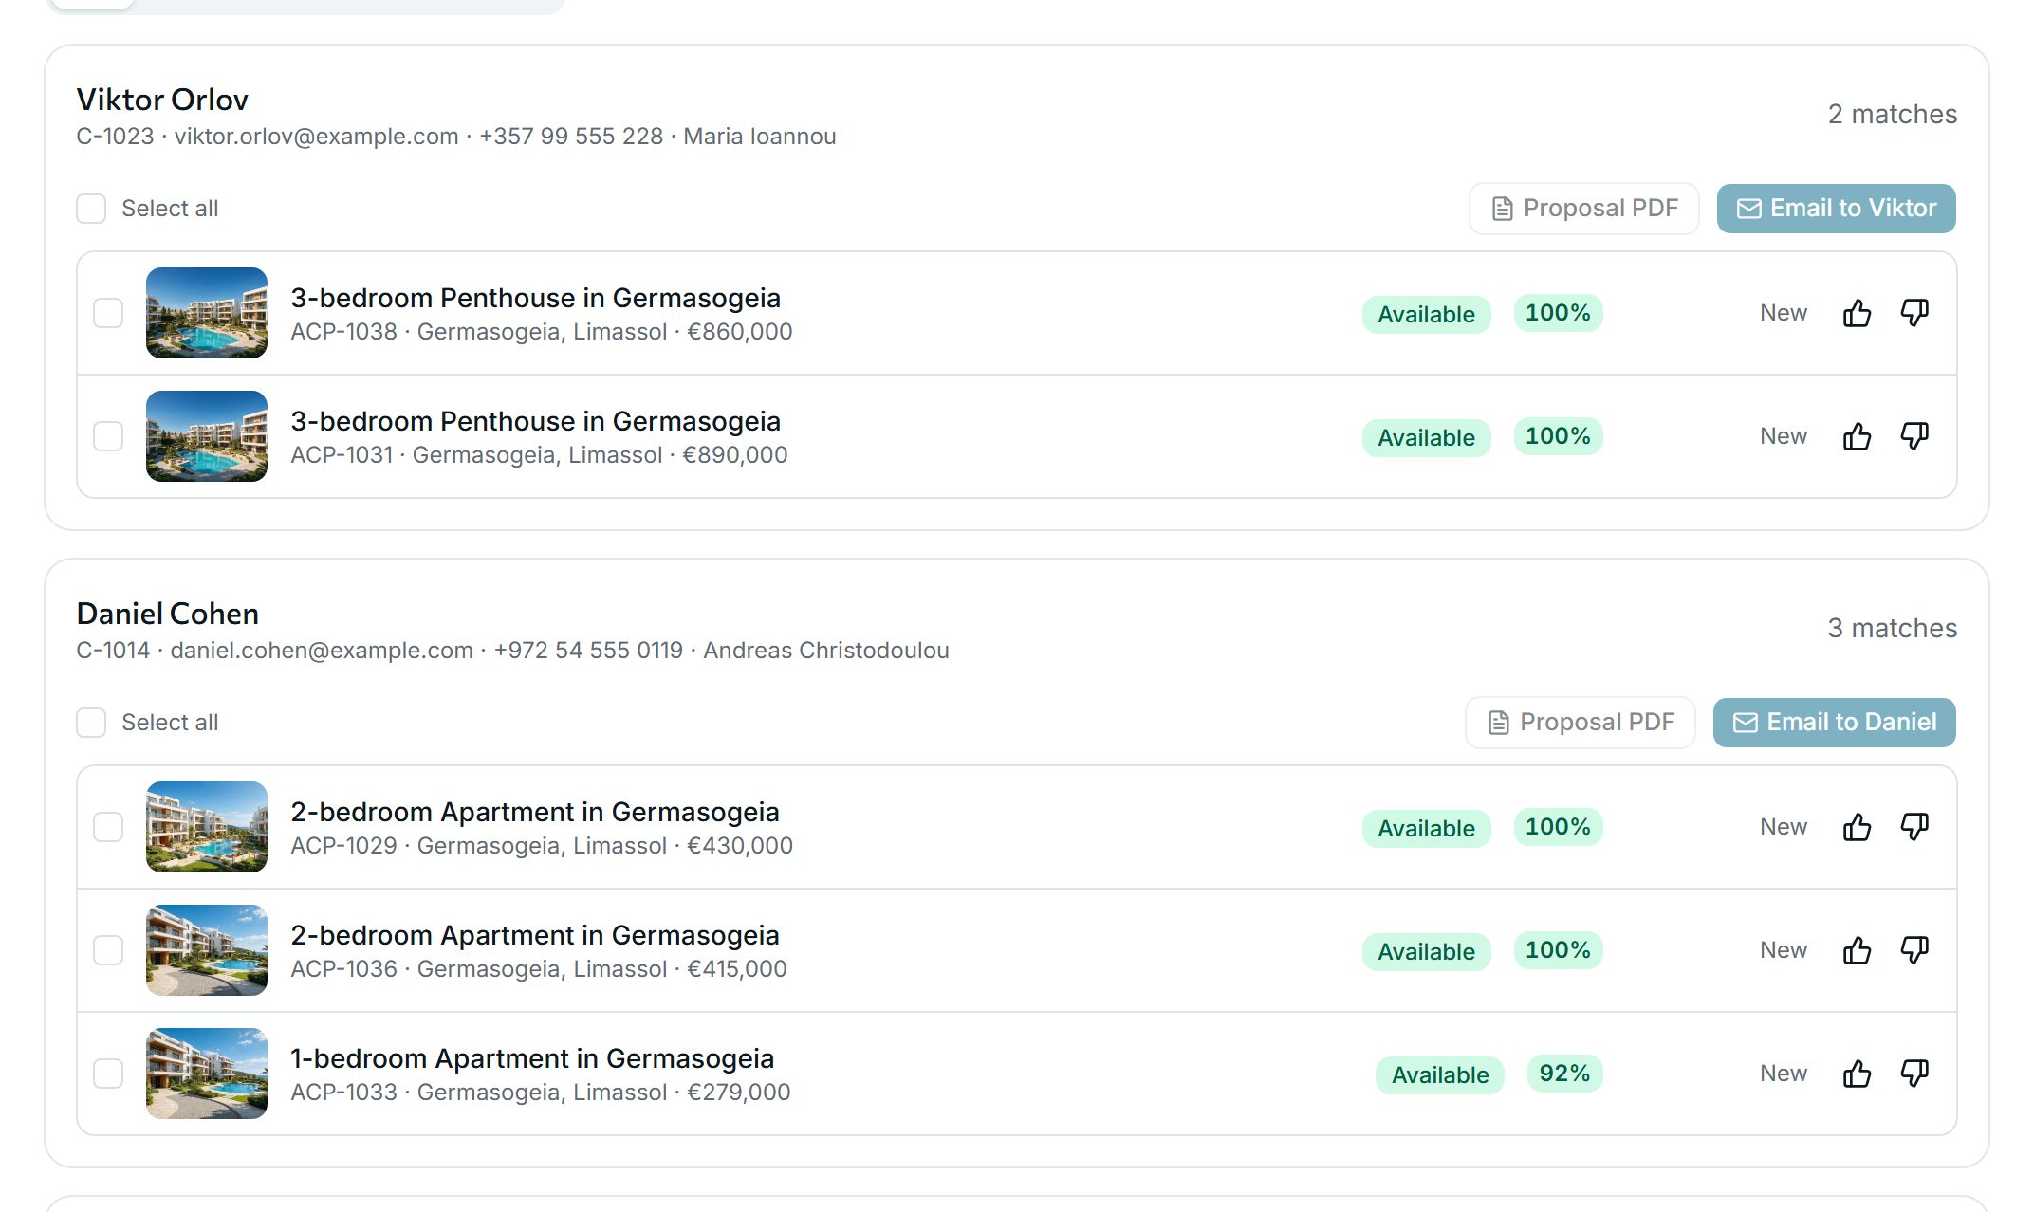Open 1-bedroom Apartment in Germasogeia title
Screen dimensions: 2034x1212
click(532, 1058)
